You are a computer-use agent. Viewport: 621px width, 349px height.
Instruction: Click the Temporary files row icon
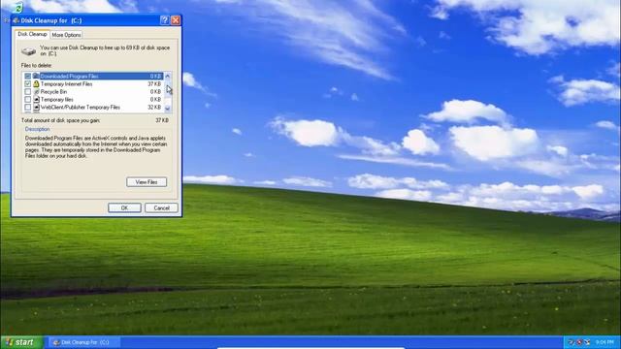[36, 99]
